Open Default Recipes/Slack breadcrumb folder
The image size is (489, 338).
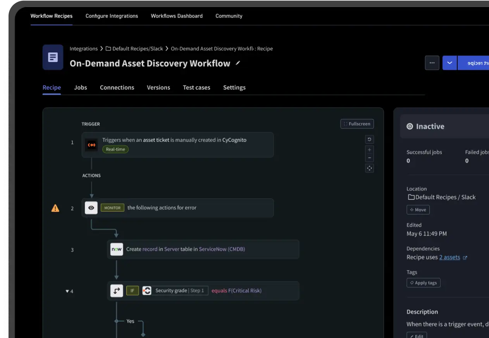(134, 48)
